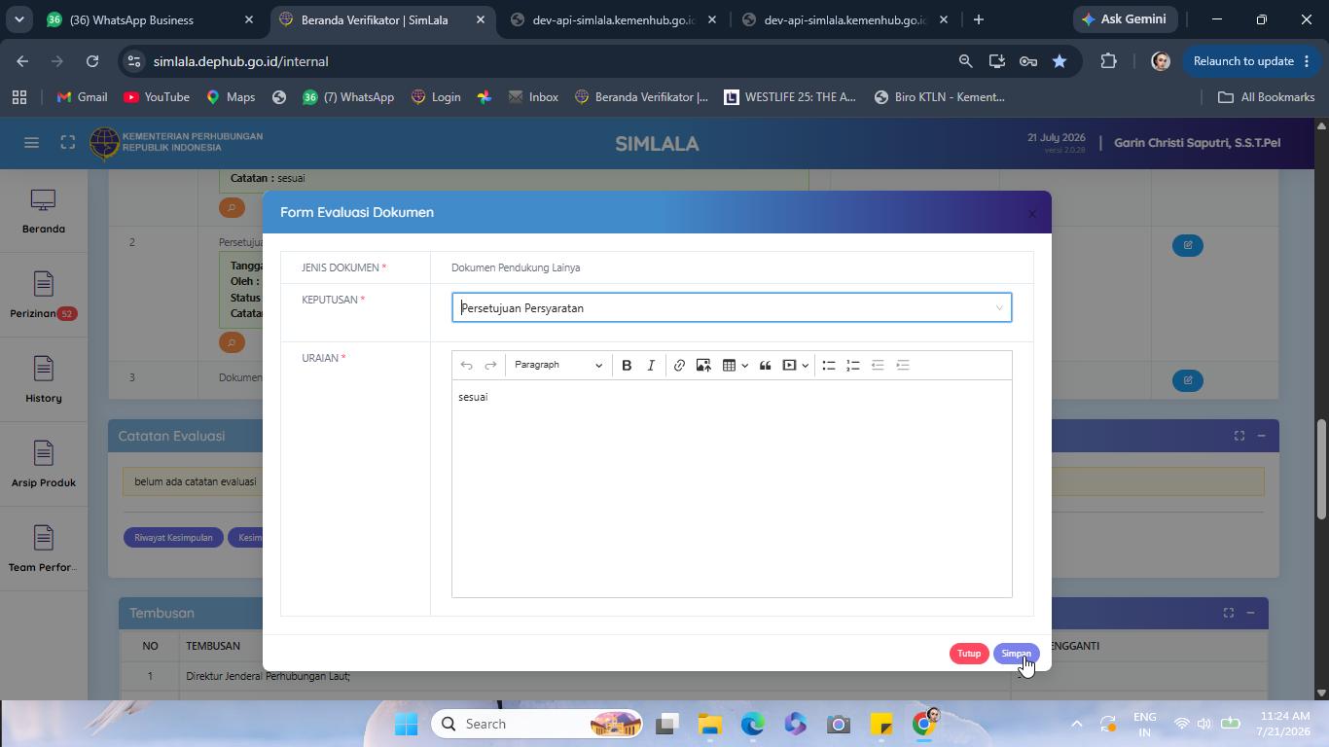Create a bulleted list
This screenshot has height=747, width=1329.
[x=829, y=365]
